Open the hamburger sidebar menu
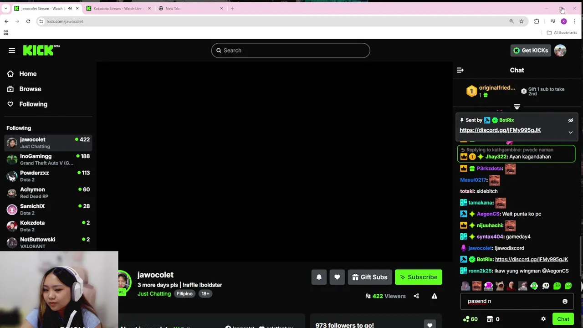Screen dimensions: 583x328 click(12, 51)
